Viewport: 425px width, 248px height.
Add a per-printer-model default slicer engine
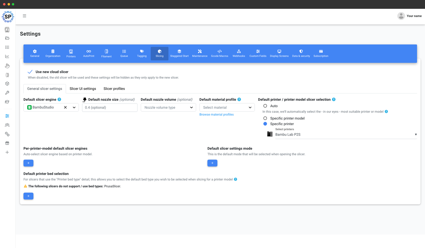point(29,163)
